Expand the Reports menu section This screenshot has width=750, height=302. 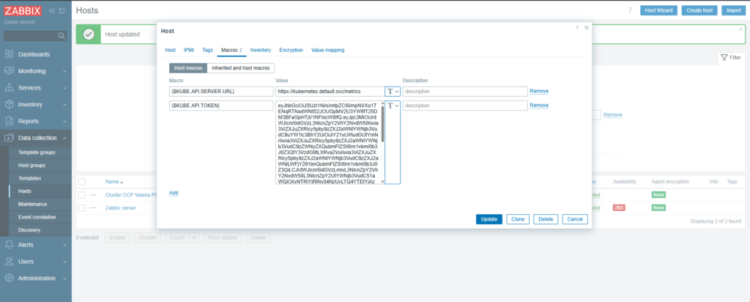tap(64, 122)
